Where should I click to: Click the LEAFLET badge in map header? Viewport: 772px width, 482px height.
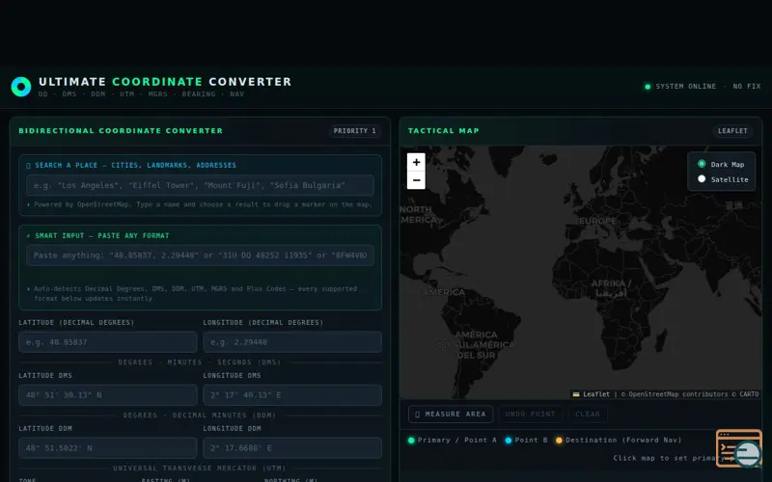732,131
